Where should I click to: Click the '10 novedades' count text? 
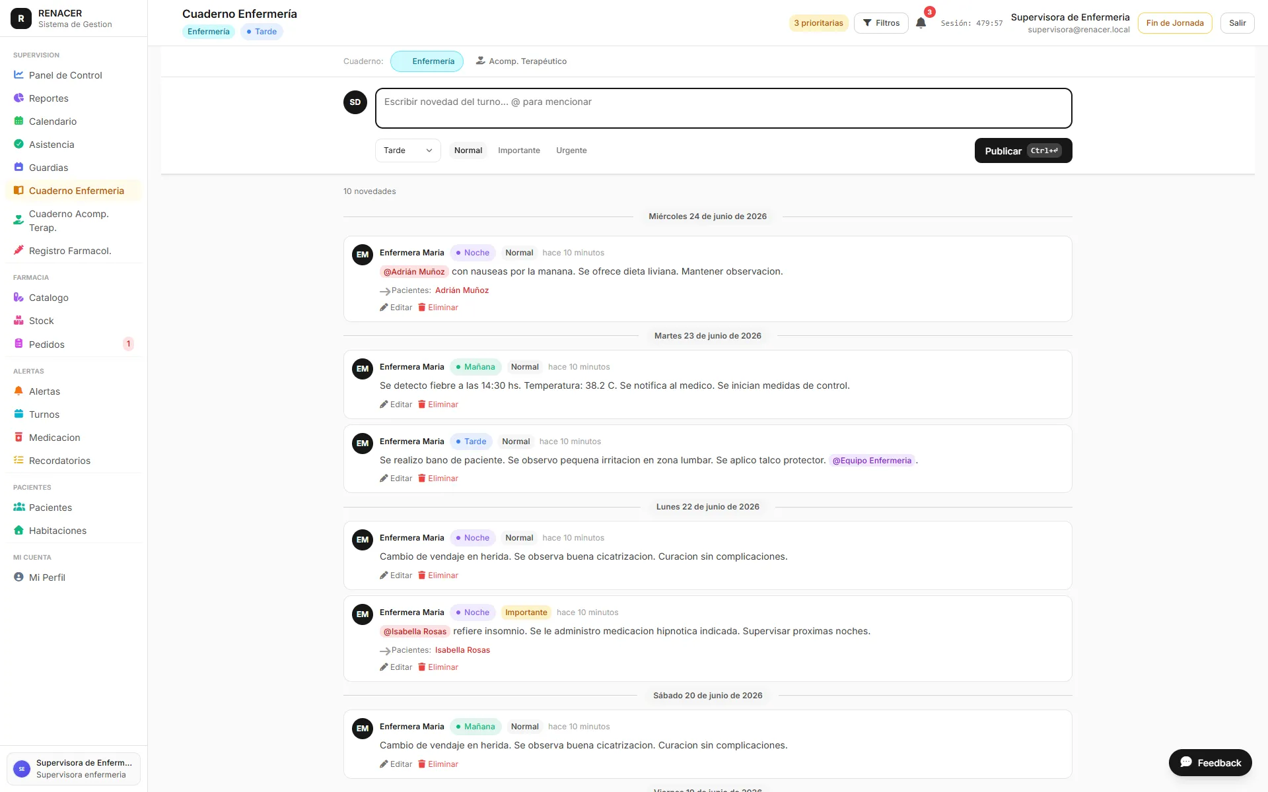click(x=370, y=191)
